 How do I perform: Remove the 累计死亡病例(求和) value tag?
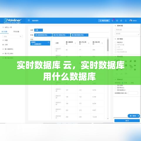pos(68,35)
